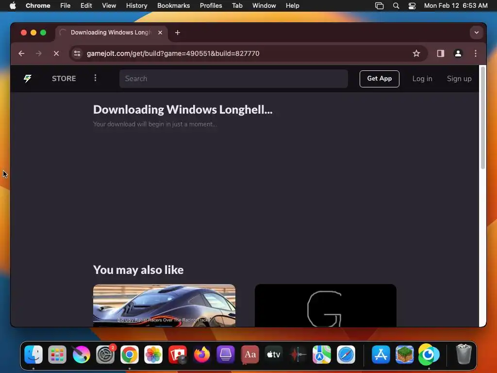Toggle the Chrome side panel
The width and height of the screenshot is (497, 373).
[x=440, y=53]
